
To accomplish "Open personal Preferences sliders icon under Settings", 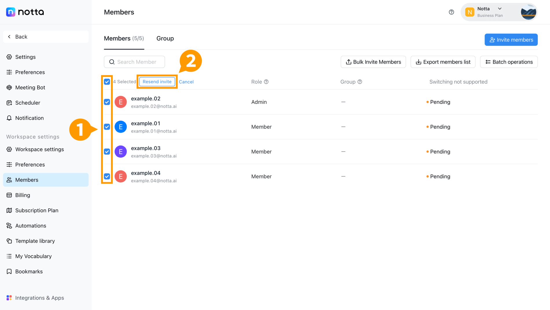I will pyautogui.click(x=9, y=72).
